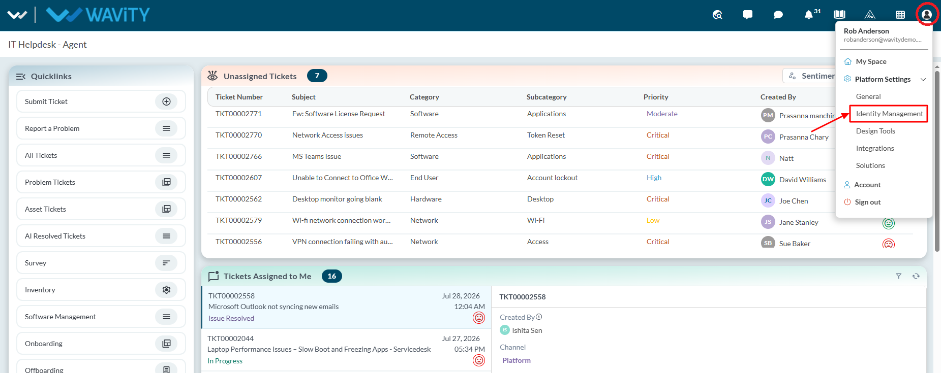
Task: Choose Design Tools from the menu
Action: point(875,131)
